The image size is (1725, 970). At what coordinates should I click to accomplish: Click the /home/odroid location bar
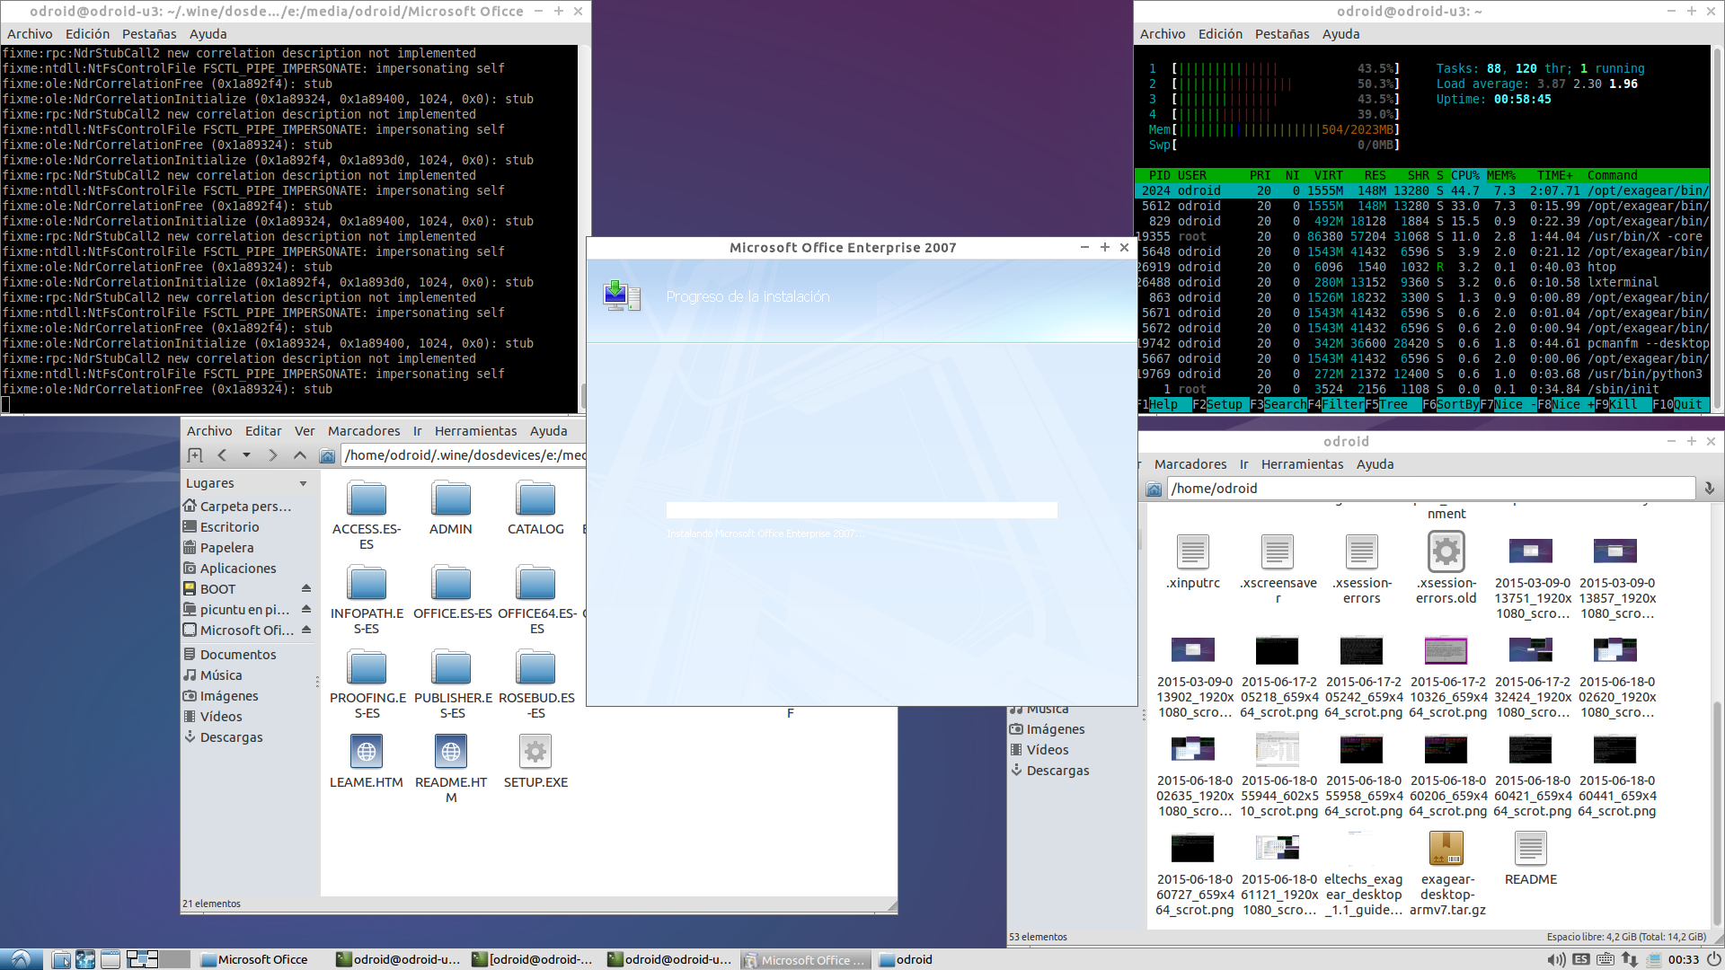(1430, 489)
